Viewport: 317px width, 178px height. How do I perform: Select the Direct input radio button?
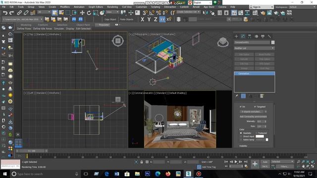coord(241,136)
